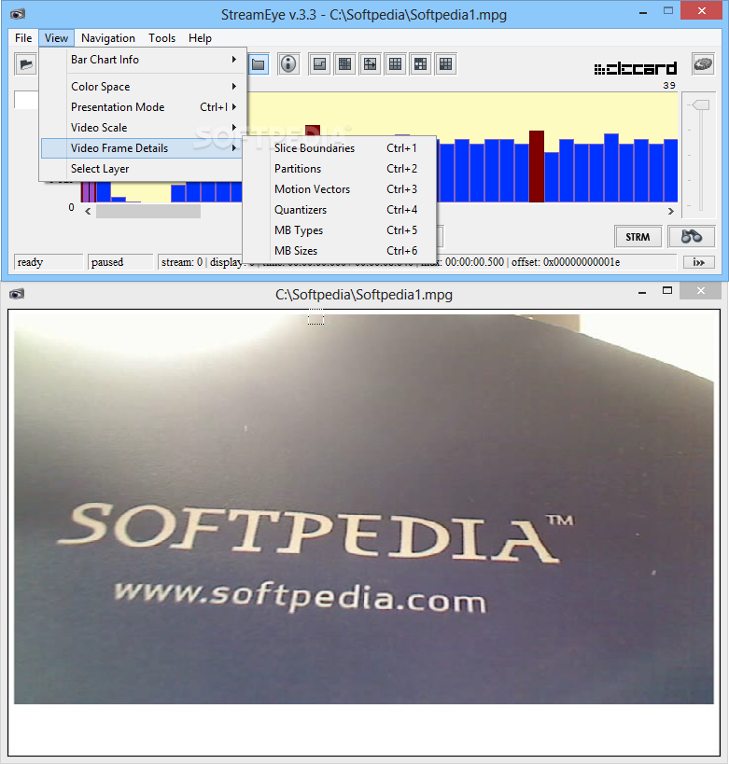Minimize the StreamEye window
The width and height of the screenshot is (729, 764).
click(643, 12)
